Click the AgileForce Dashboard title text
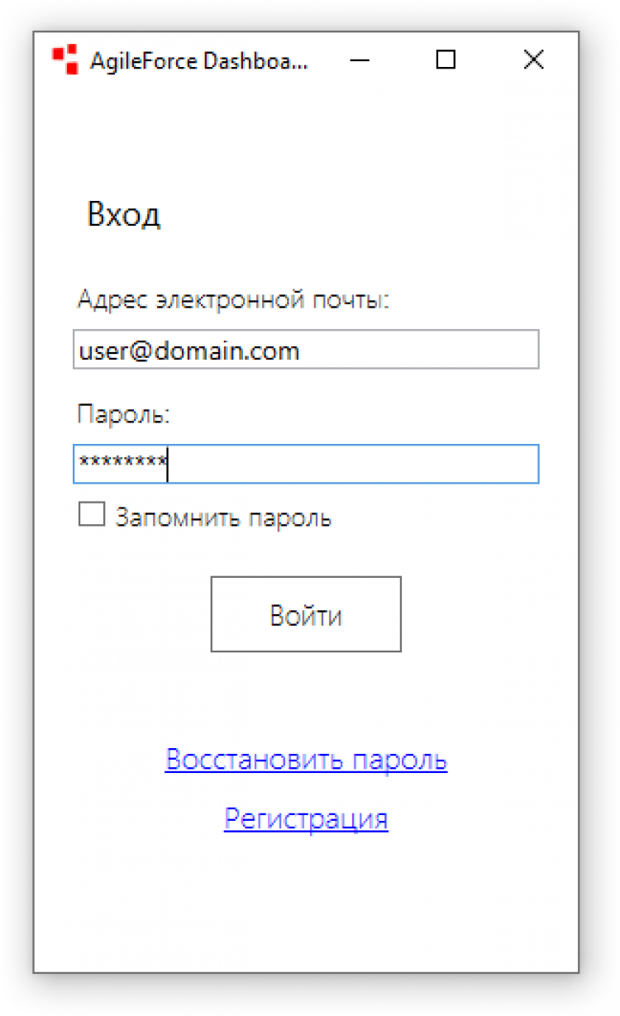 pyautogui.click(x=198, y=60)
